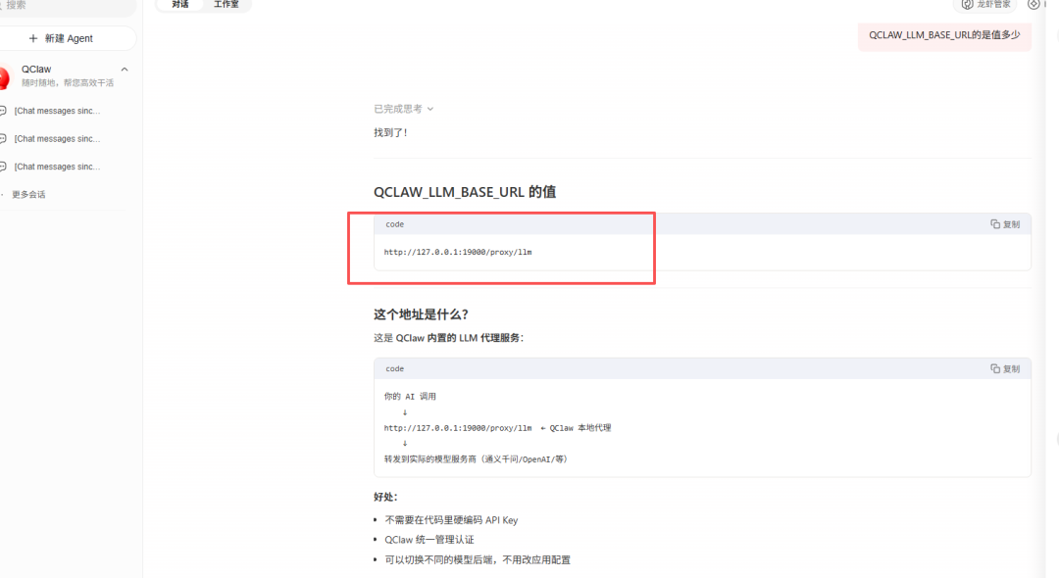This screenshot has height=578, width=1059.
Task: Click the bullet QClaw 统一管理认证
Action: coord(429,540)
